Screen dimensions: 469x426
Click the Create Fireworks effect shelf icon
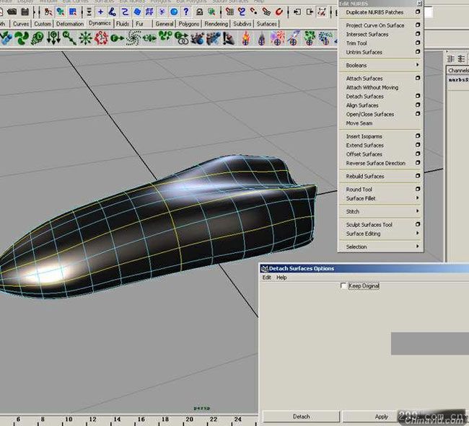click(x=277, y=38)
